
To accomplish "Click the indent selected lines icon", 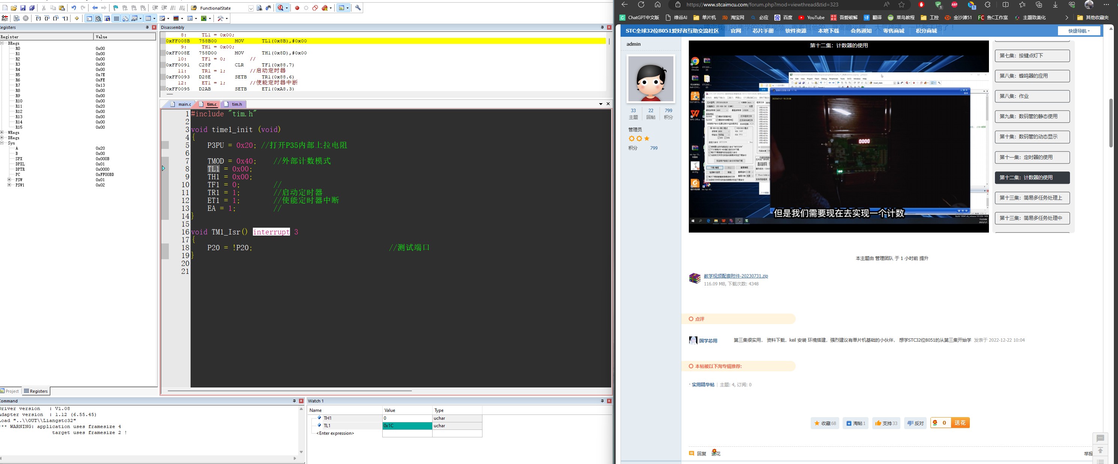I will coord(155,8).
